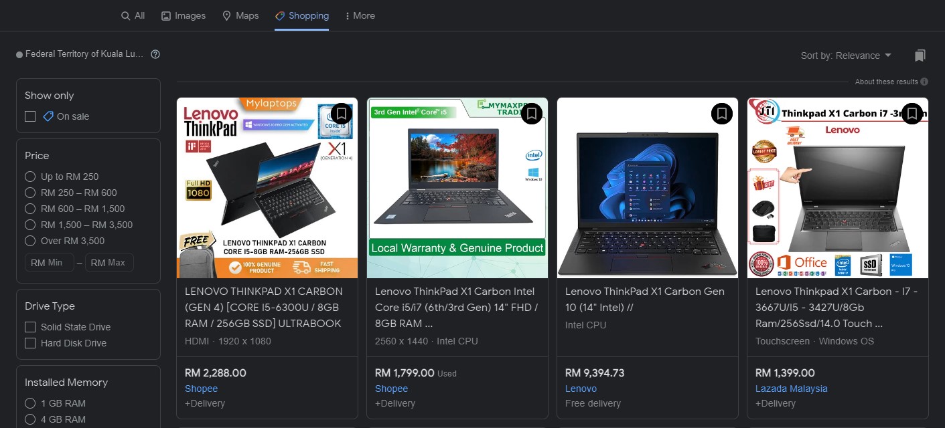Switch to the Maps tab

[240, 15]
